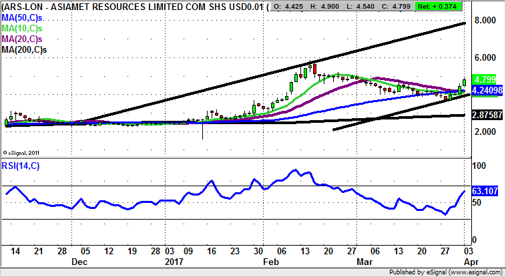Click the 8.000 level on price axis
This screenshot has height=277, width=506.
pos(484,21)
